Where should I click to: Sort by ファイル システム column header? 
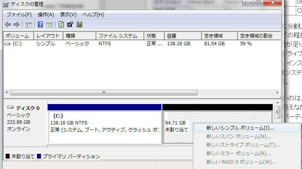click(x=120, y=36)
